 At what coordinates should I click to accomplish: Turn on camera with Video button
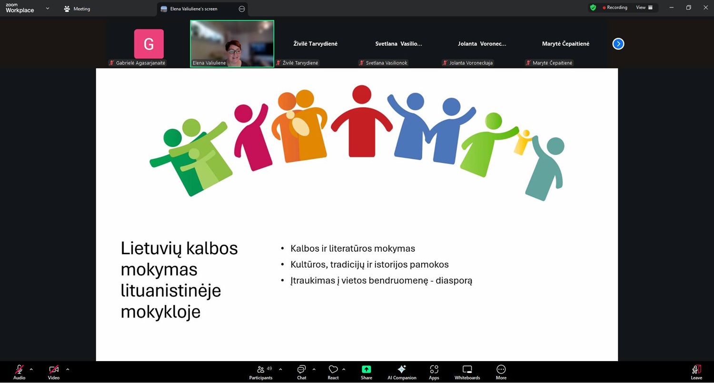tap(54, 372)
